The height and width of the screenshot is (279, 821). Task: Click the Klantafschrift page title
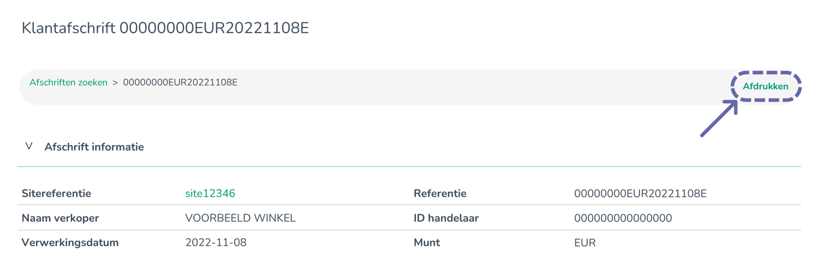click(x=165, y=28)
